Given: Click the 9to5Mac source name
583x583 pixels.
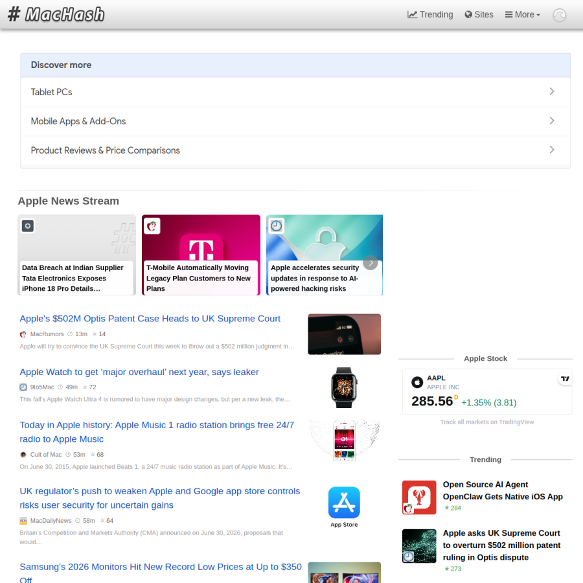Looking at the screenshot, I should [x=42, y=387].
